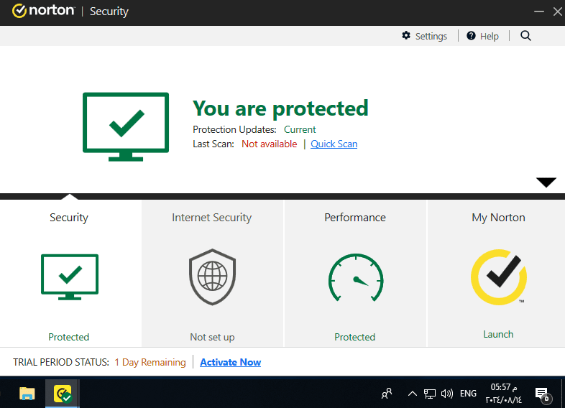Click the Security tile monitor checkmark icon
The height and width of the screenshot is (408, 565).
70,277
